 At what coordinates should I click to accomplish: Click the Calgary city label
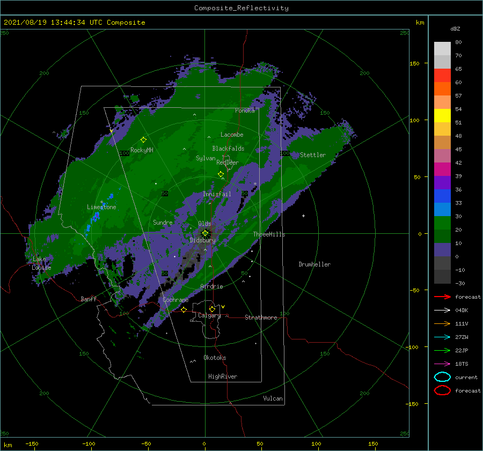(x=209, y=315)
